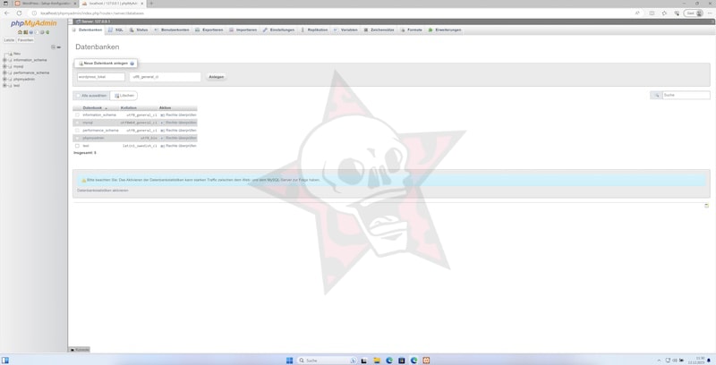Expand test node in navigation tree
The height and width of the screenshot is (365, 716).
(x=4, y=86)
